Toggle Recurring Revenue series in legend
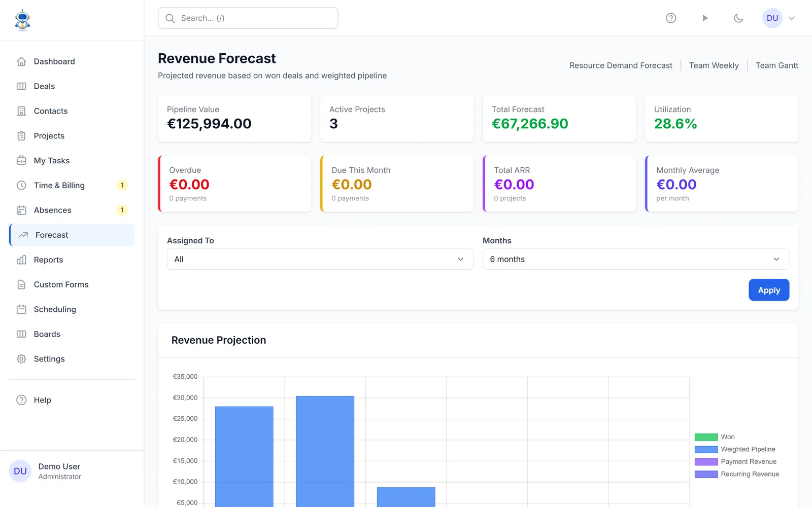 (x=737, y=474)
